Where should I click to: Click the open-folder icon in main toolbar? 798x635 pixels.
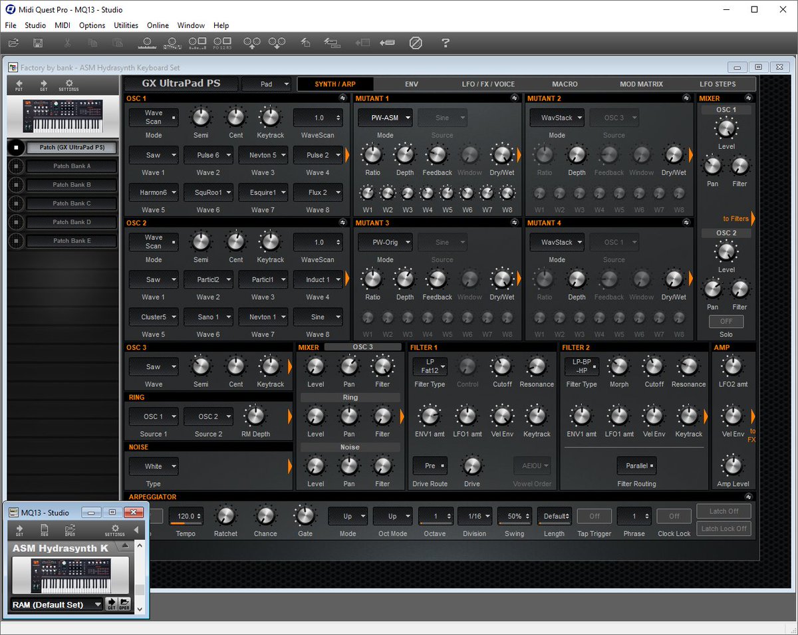13,43
